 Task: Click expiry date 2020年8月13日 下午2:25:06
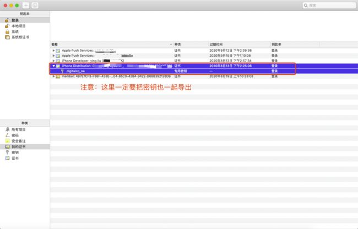230,66
